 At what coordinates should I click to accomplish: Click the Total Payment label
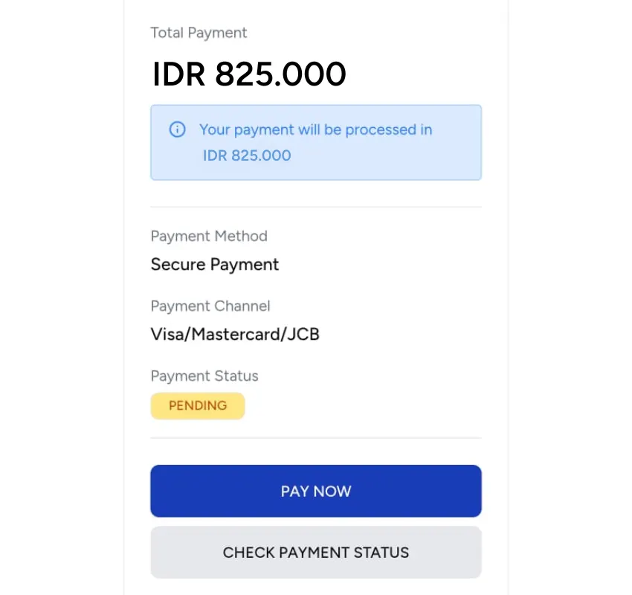pos(199,33)
